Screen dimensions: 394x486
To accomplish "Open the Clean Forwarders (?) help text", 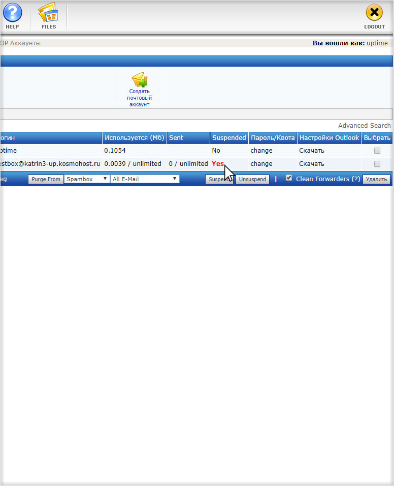I will (328, 179).
